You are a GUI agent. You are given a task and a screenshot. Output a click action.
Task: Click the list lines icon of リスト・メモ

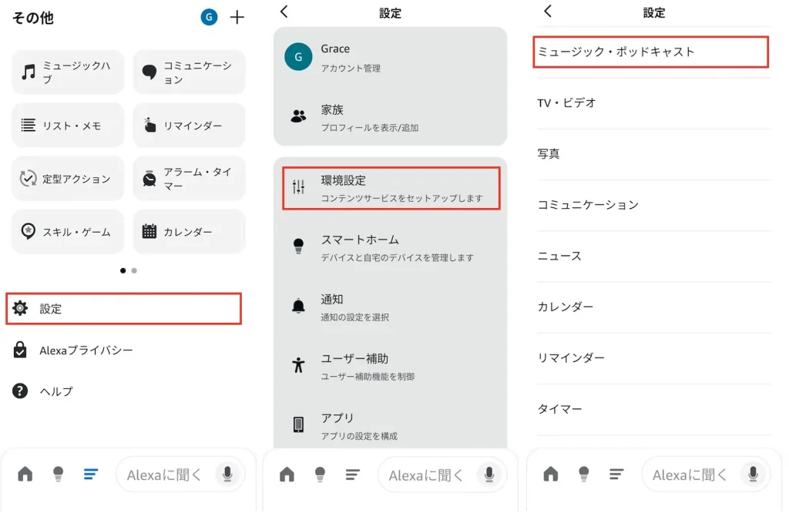29,126
